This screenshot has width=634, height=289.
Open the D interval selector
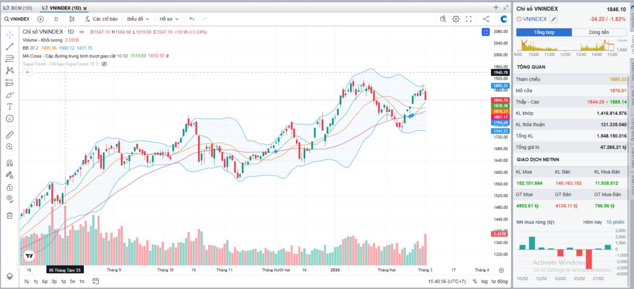(57, 19)
